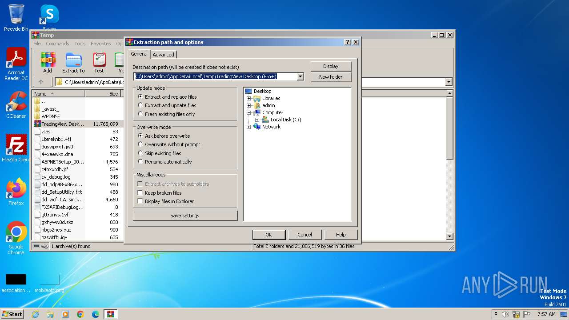This screenshot has height=320, width=569.
Task: Select Overwrite without prompt option
Action: click(169, 144)
